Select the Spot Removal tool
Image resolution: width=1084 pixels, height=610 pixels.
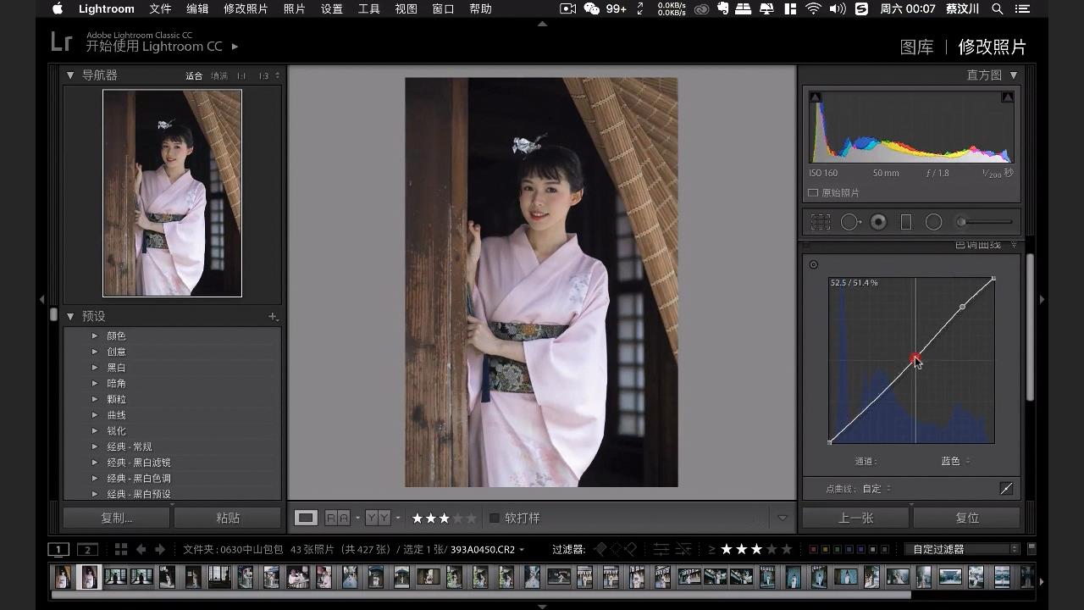pyautogui.click(x=849, y=222)
